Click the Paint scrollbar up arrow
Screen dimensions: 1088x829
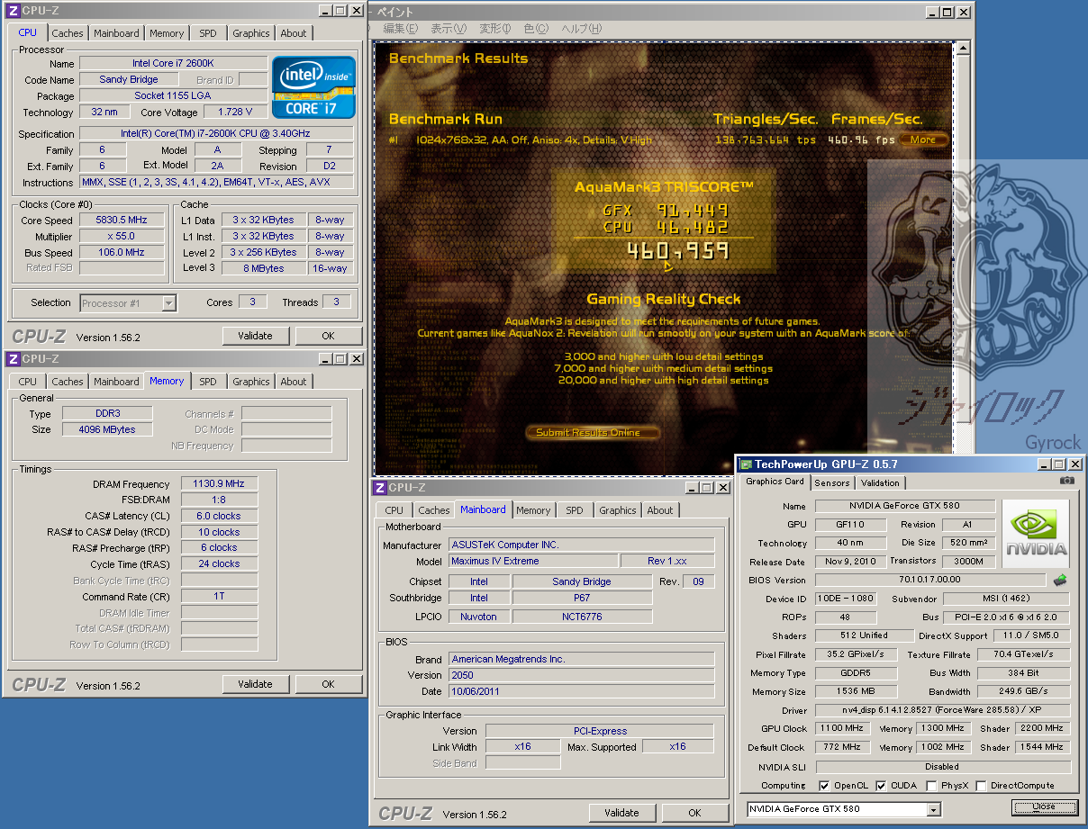[963, 50]
